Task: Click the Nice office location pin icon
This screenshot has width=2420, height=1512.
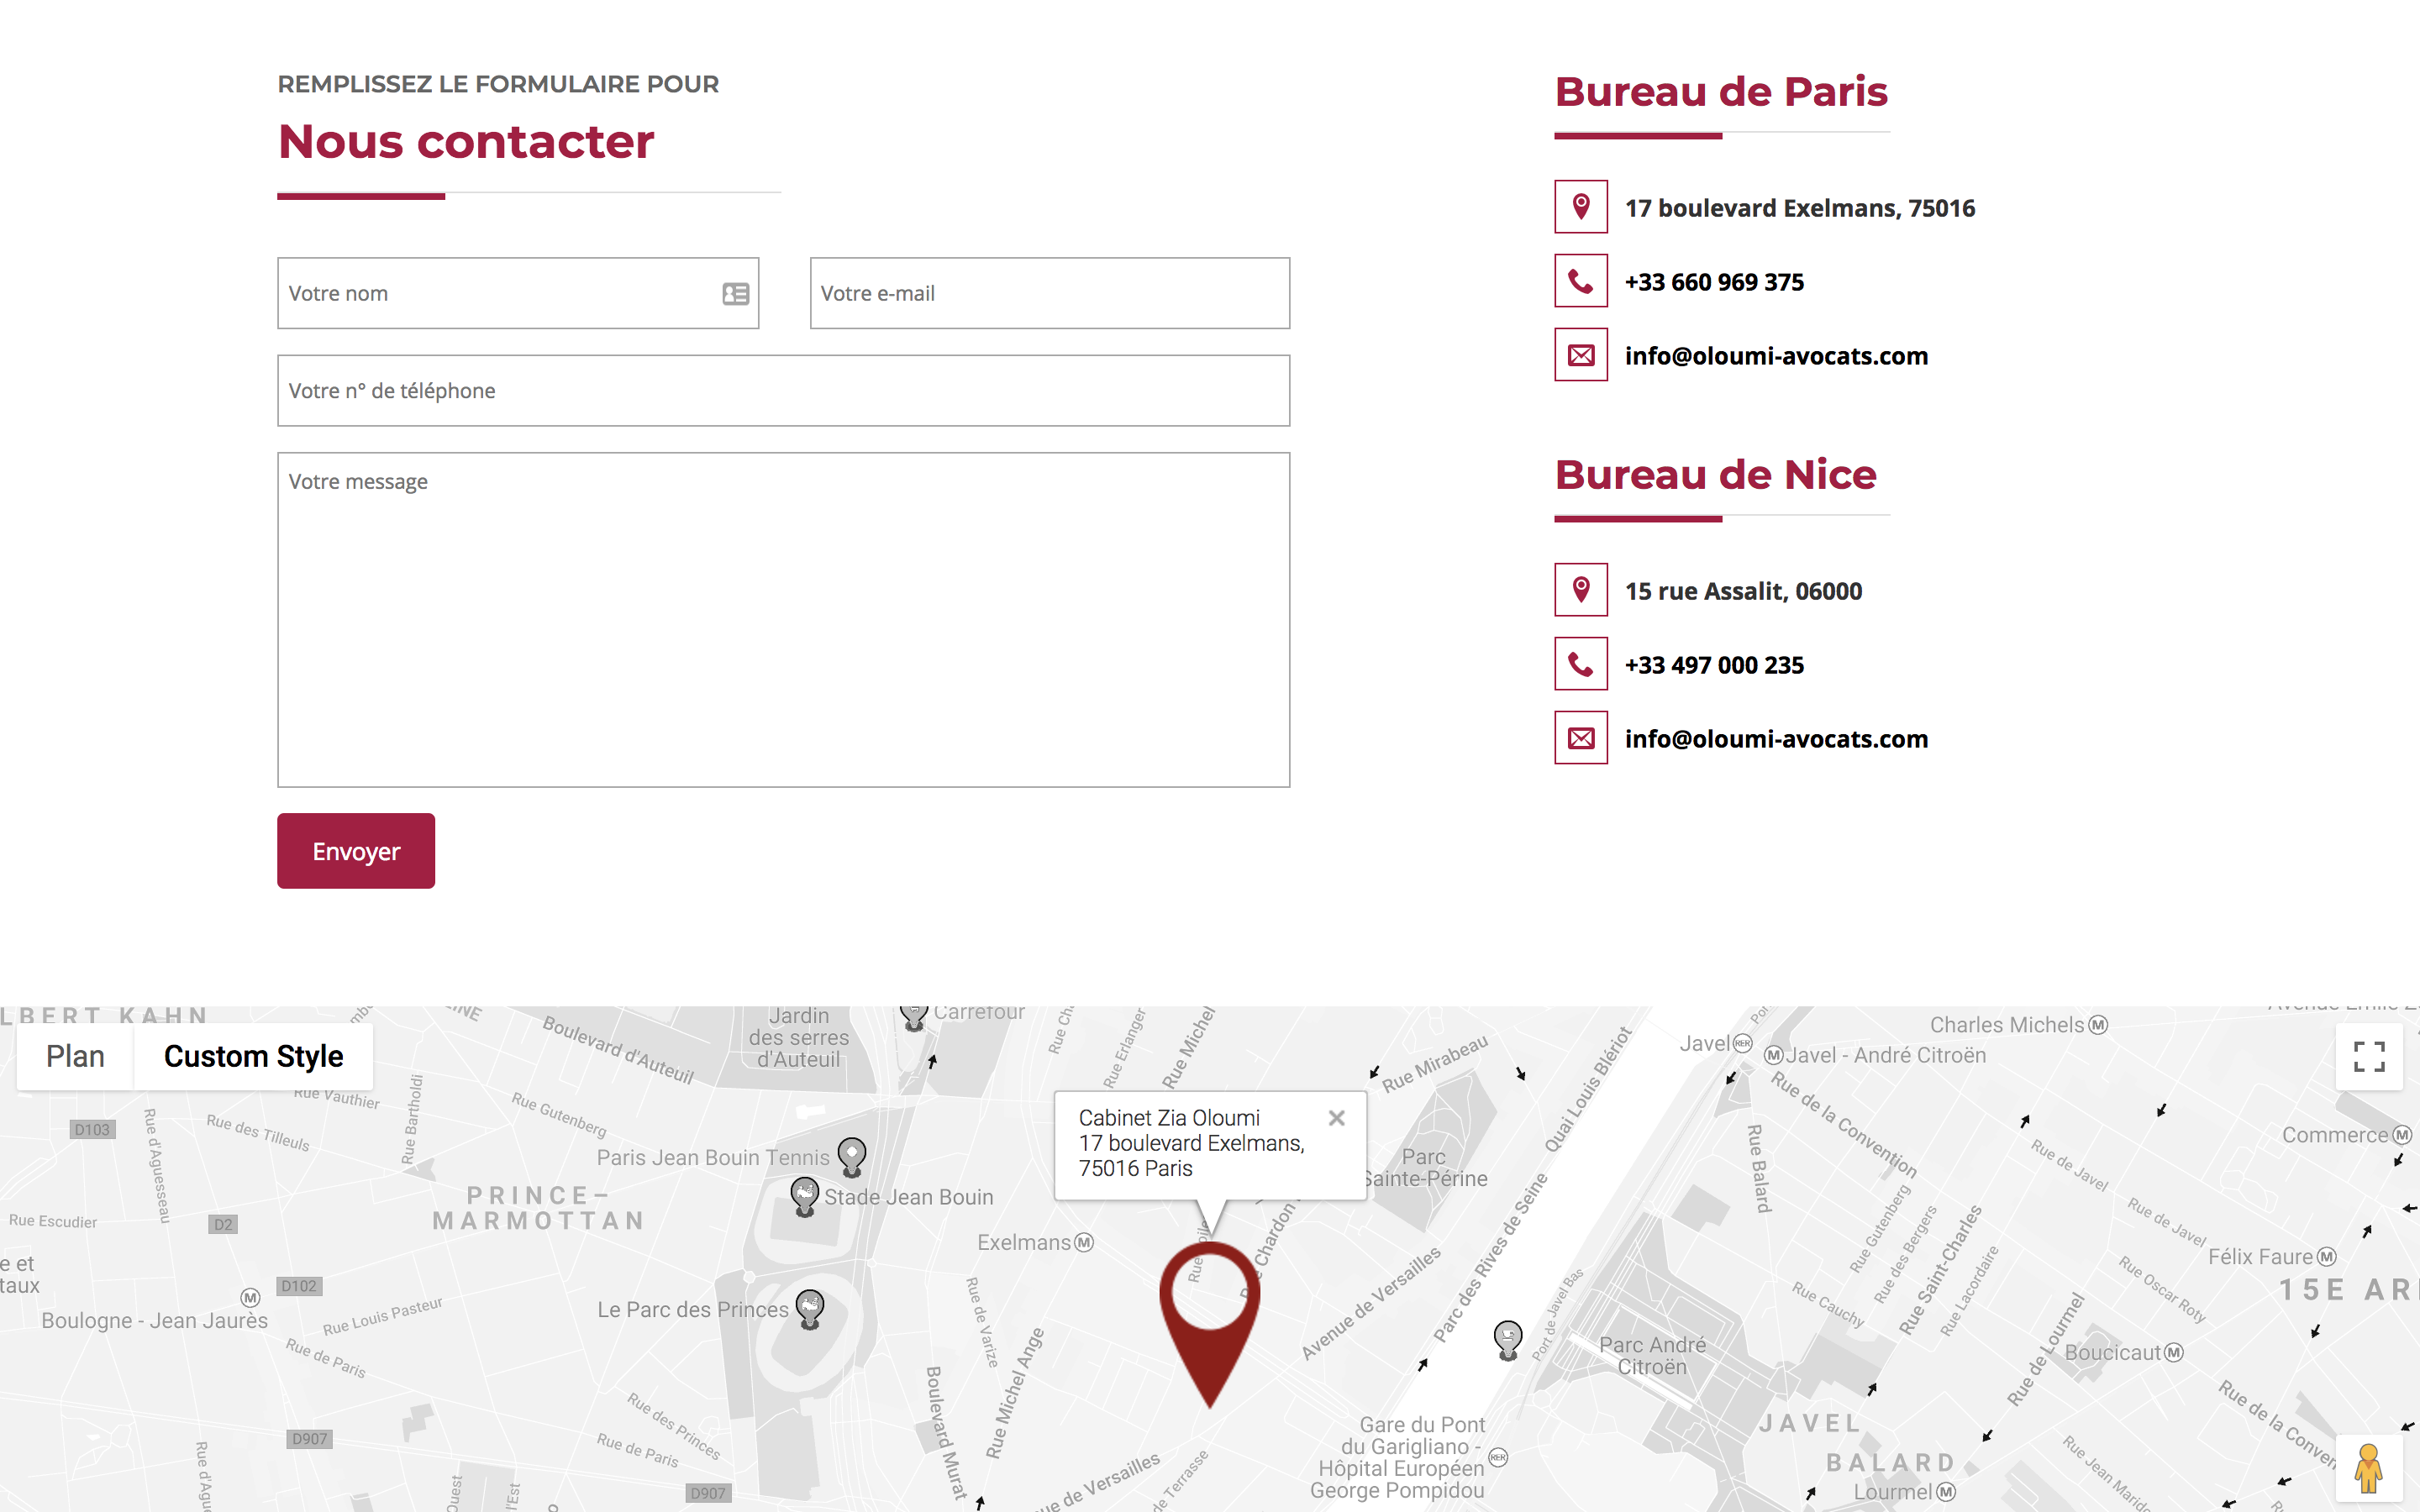Action: 1580,590
